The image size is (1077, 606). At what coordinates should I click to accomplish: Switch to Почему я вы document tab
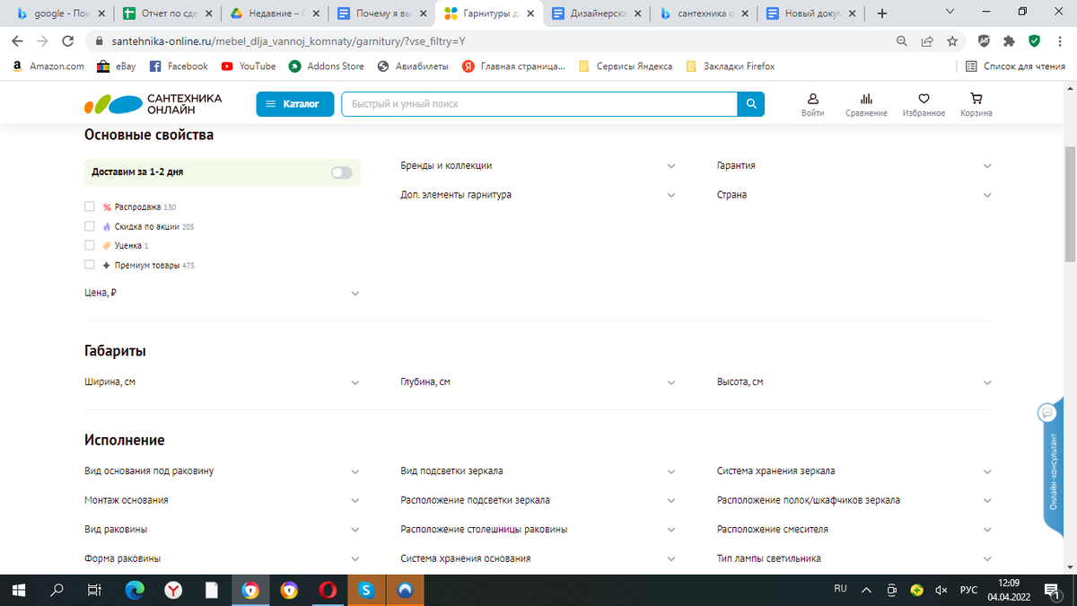381,13
